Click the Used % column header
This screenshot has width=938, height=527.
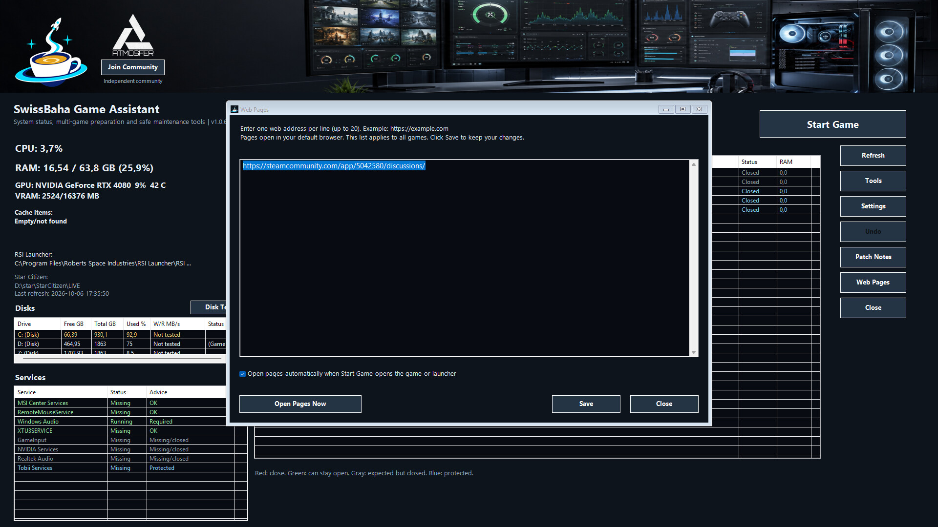(136, 324)
